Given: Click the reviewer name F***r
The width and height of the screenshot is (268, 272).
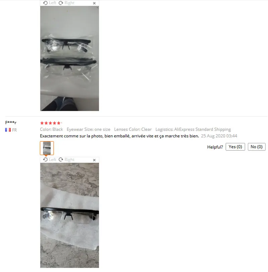Looking at the screenshot, I should [x=11, y=123].
